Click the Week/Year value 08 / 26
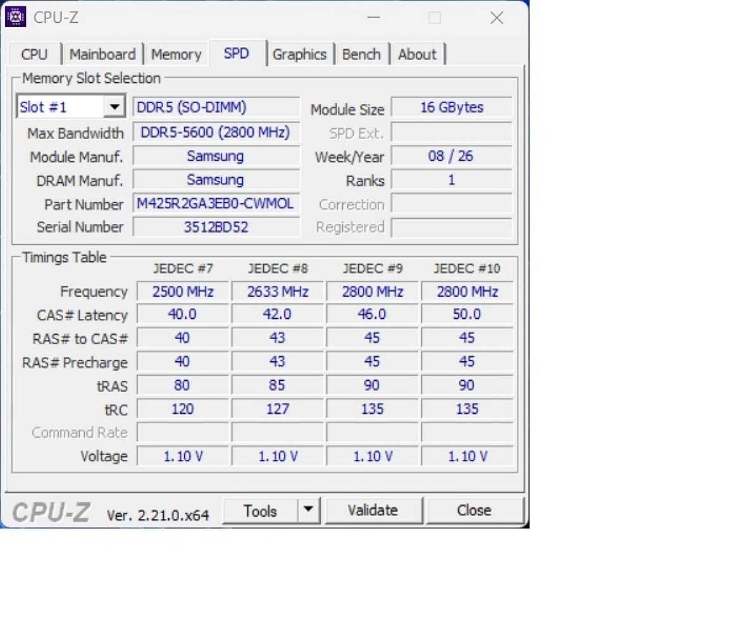Screen dimensions: 732x632 (452, 156)
